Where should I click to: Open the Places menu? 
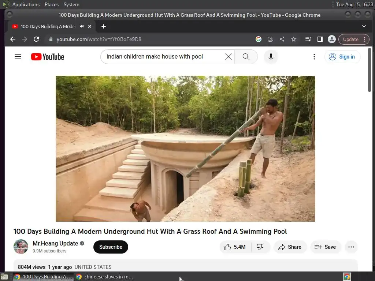52,4
